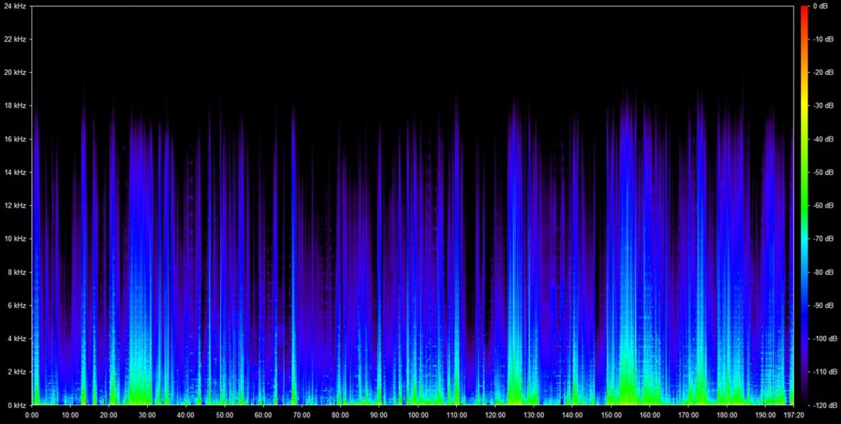Click the 100:00 time axis label
Screen dimensions: 841x424
coord(418,415)
